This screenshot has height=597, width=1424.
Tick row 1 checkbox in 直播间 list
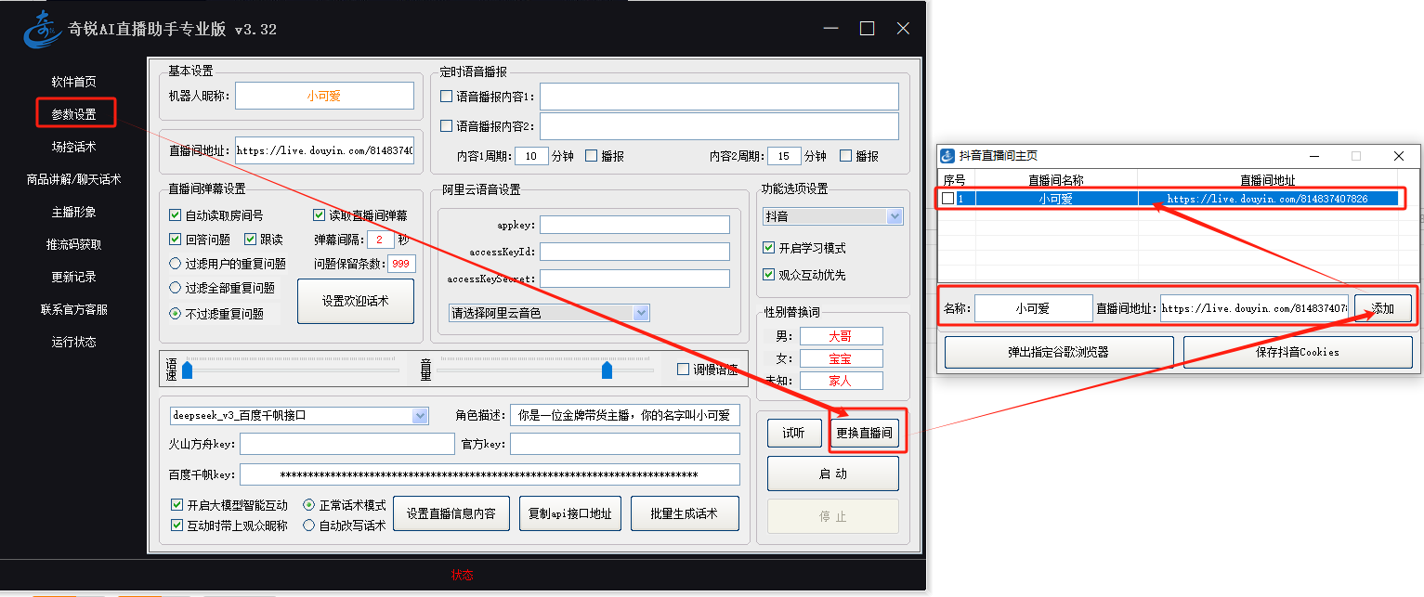tap(947, 199)
